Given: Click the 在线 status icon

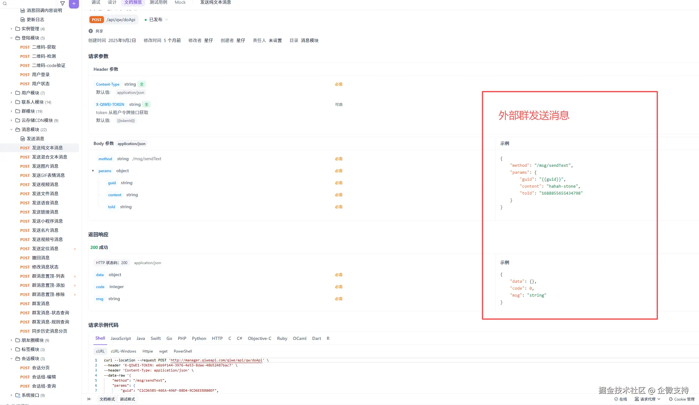Looking at the screenshot, I should (x=616, y=399).
